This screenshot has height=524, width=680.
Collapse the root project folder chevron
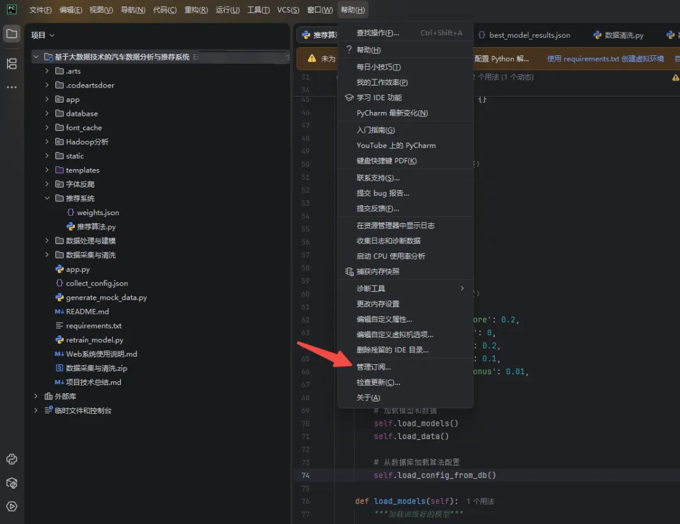pos(36,57)
